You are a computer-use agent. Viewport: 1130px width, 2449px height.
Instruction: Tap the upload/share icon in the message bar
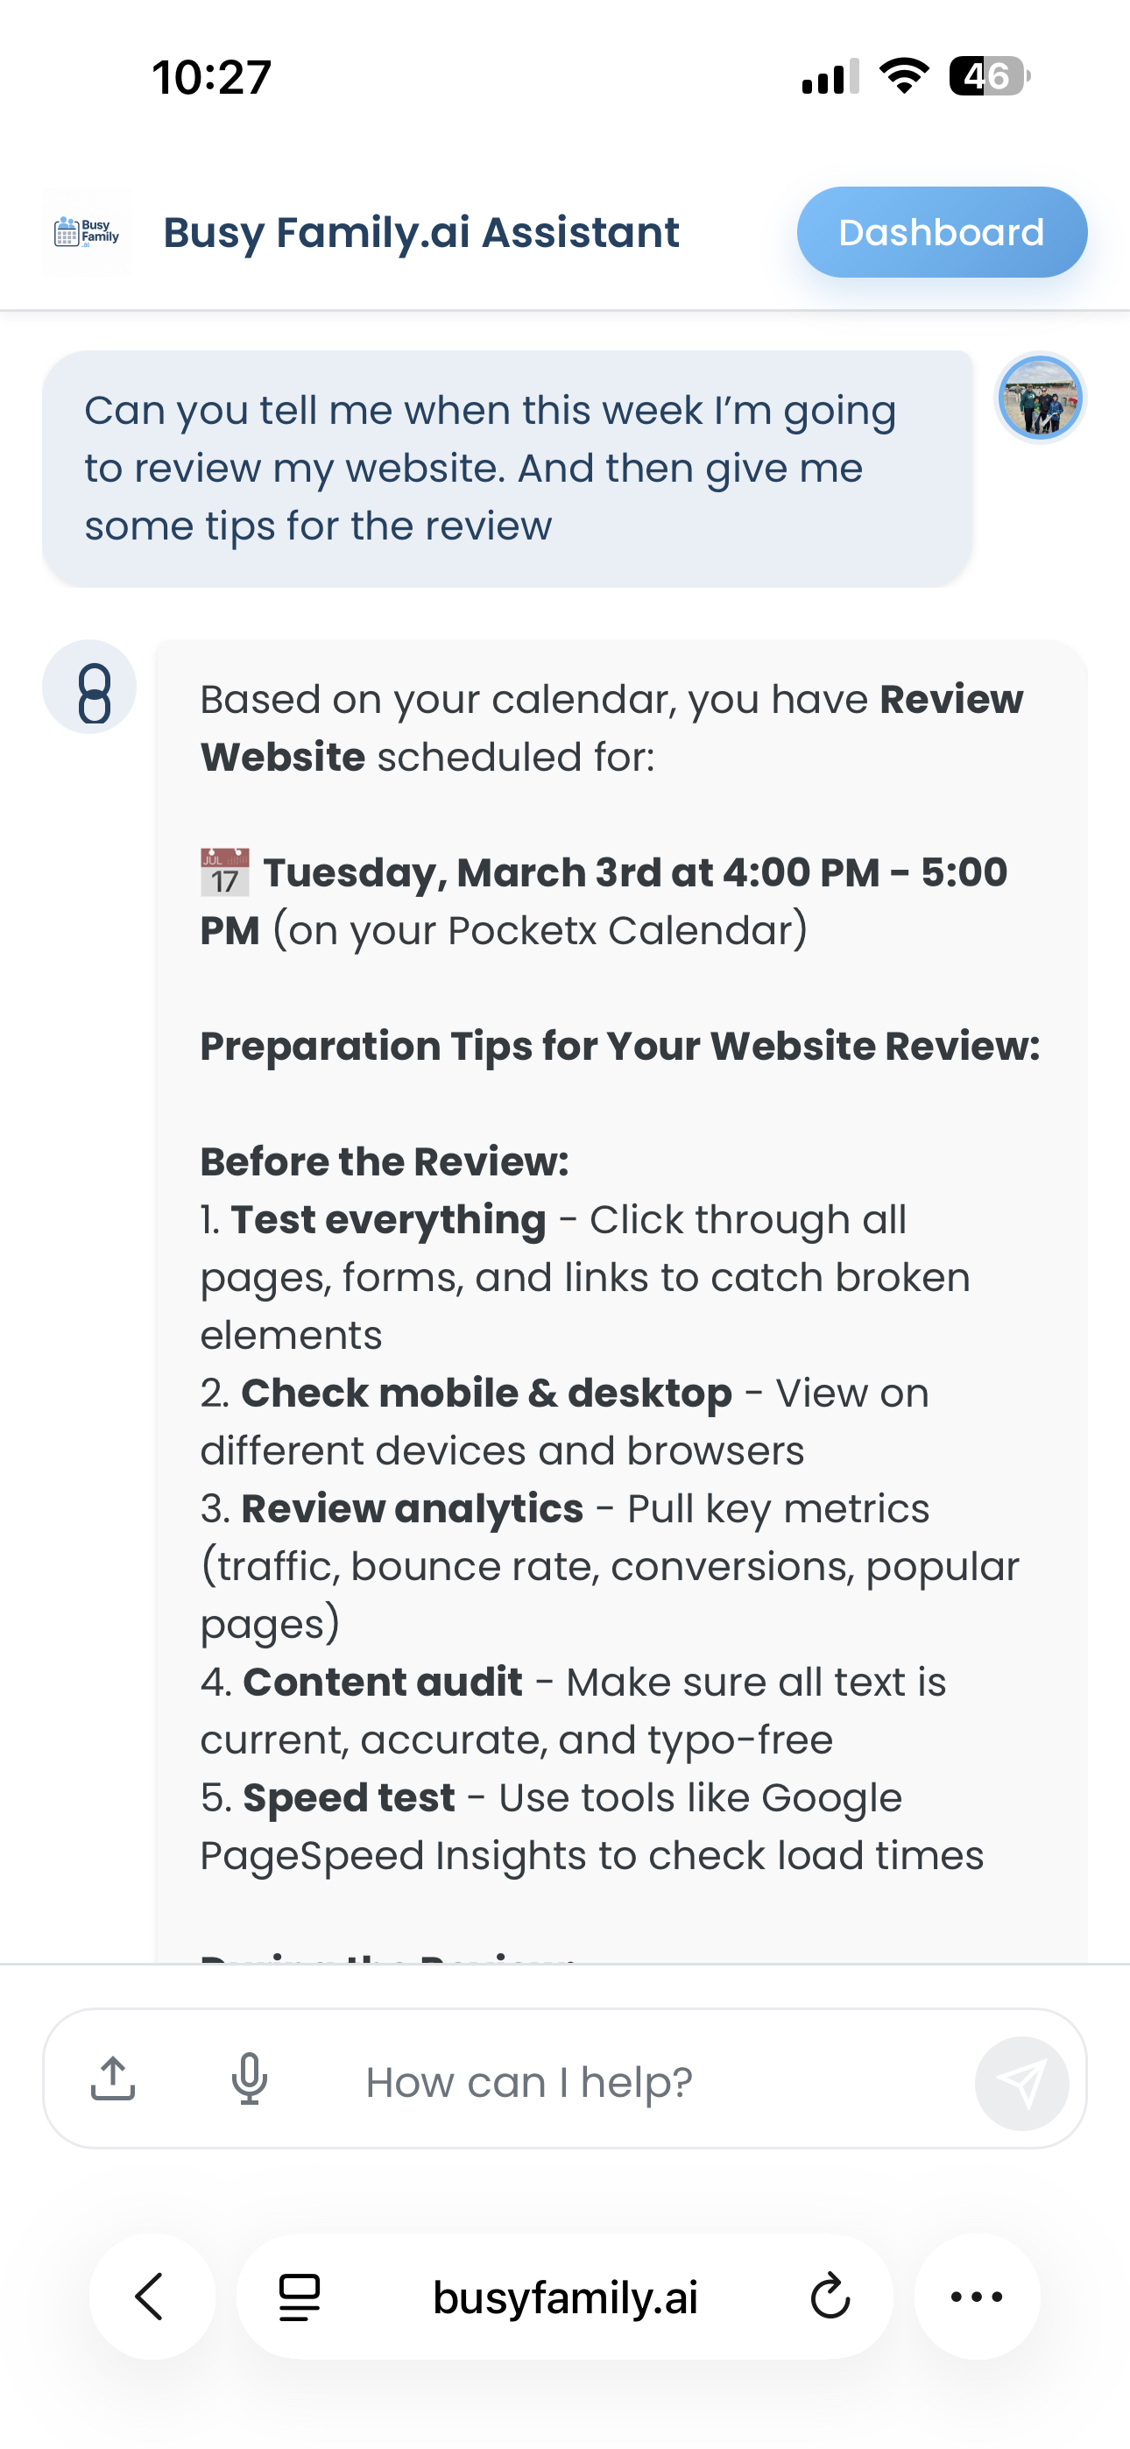114,2080
